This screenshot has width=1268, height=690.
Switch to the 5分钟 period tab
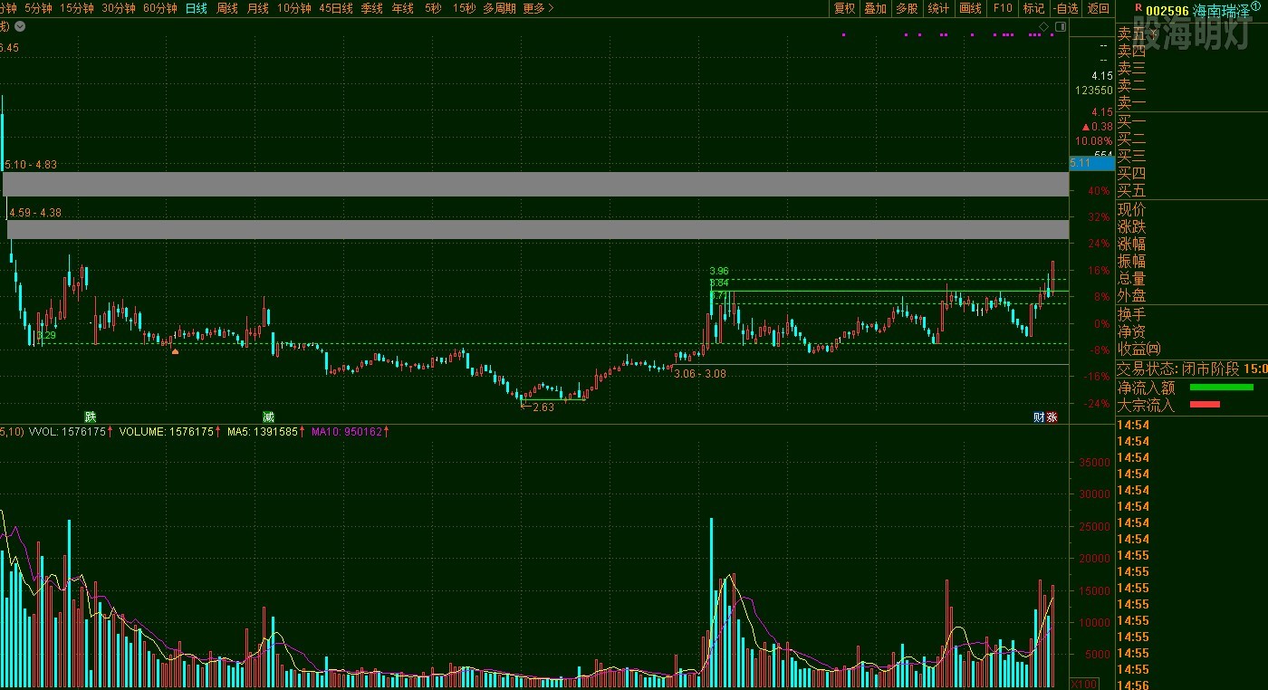38,8
